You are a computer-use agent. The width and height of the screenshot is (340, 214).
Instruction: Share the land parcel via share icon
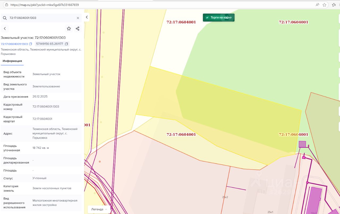coord(78,29)
